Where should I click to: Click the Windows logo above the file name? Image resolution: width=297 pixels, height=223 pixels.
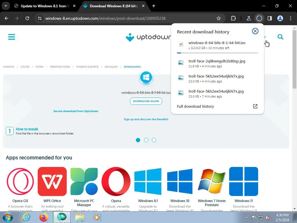click(x=146, y=77)
